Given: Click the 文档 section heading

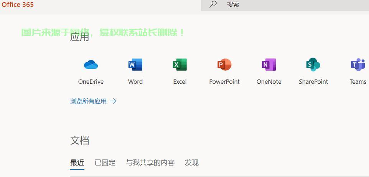Looking at the screenshot, I should click(79, 141).
